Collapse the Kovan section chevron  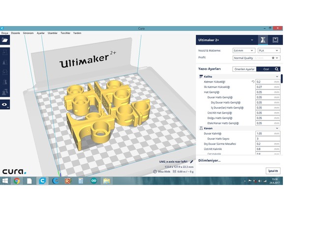click(277, 128)
